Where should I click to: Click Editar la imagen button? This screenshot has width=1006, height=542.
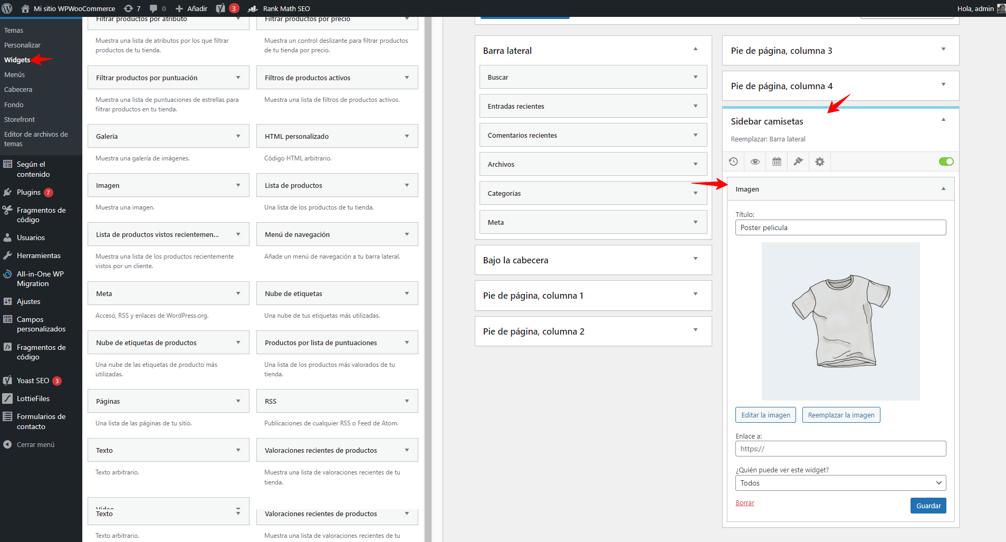tap(765, 415)
